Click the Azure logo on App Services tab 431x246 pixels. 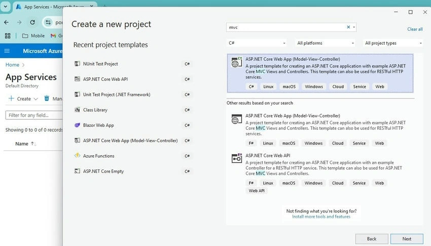tap(18, 7)
